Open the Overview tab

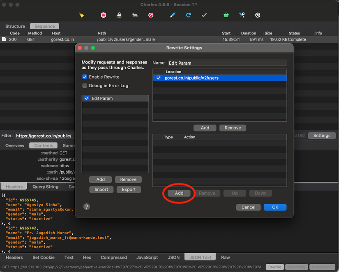(15, 145)
